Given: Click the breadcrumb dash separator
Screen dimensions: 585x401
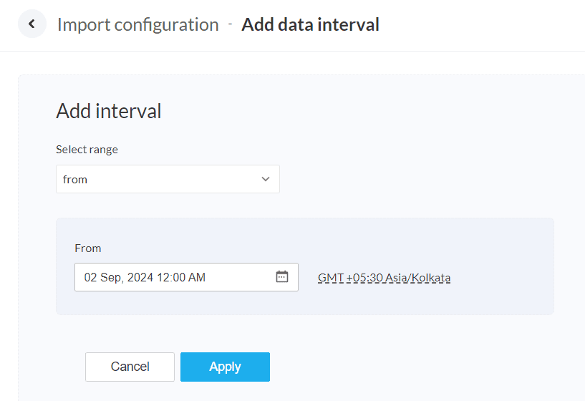Looking at the screenshot, I should click(x=230, y=24).
